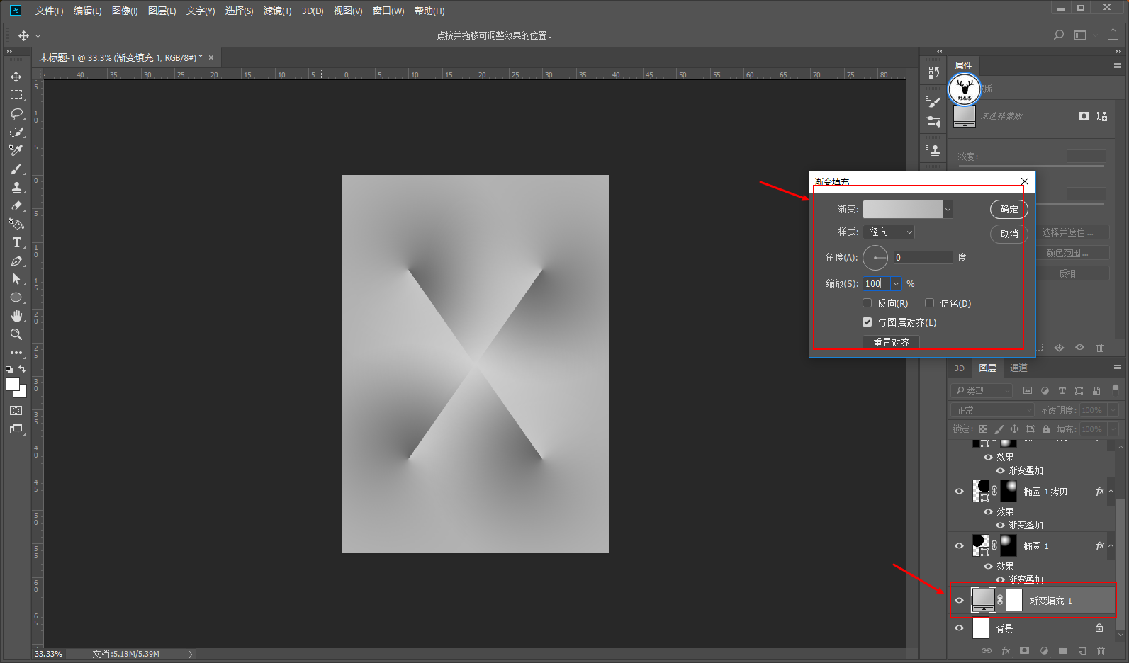The width and height of the screenshot is (1129, 663).
Task: Select the Zoom tool
Action: (x=16, y=334)
